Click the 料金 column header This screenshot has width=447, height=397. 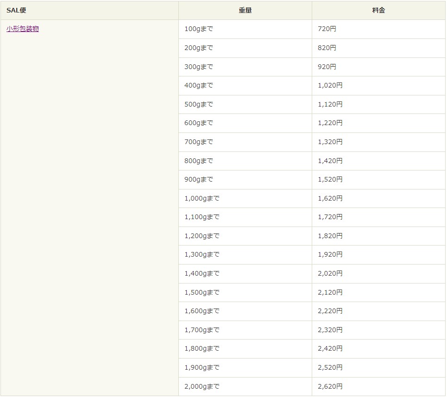click(378, 10)
